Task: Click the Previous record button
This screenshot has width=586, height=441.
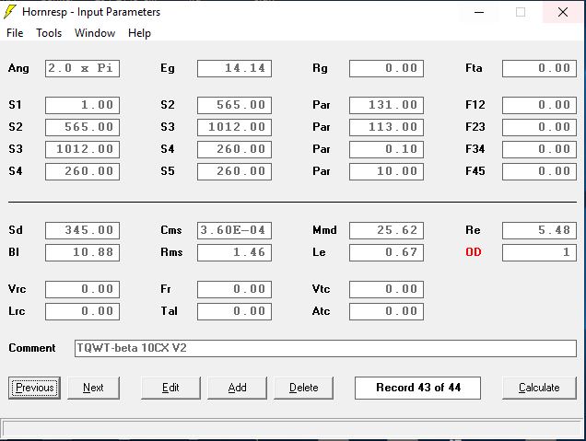Action: [x=34, y=388]
